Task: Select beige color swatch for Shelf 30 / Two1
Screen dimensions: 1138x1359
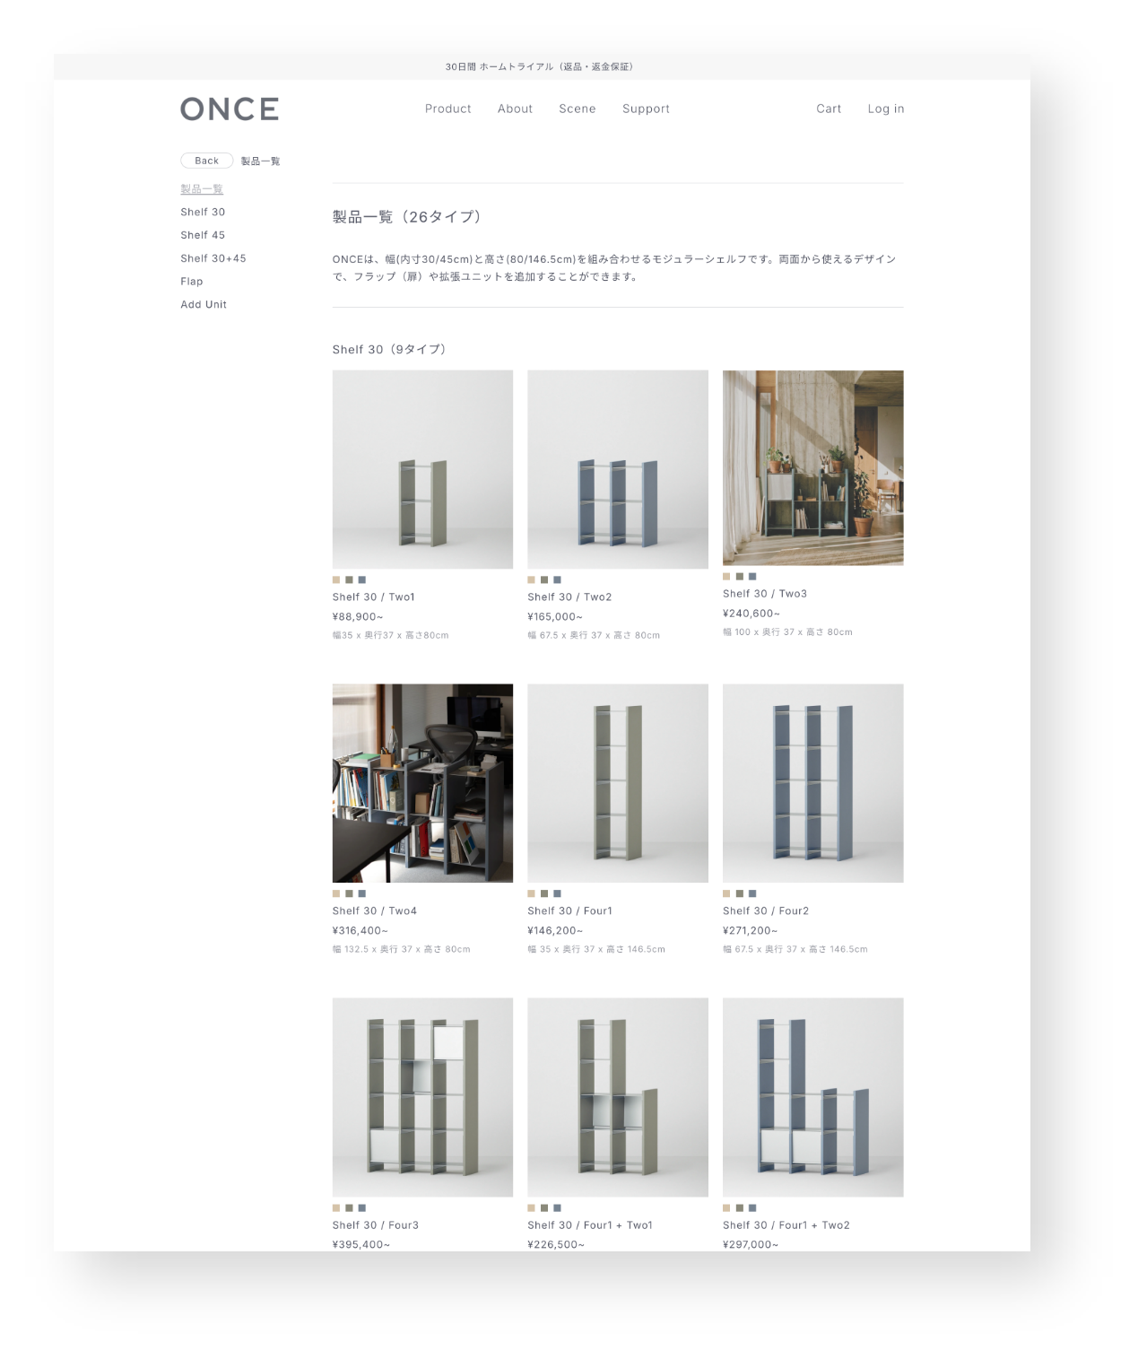Action: click(x=336, y=579)
